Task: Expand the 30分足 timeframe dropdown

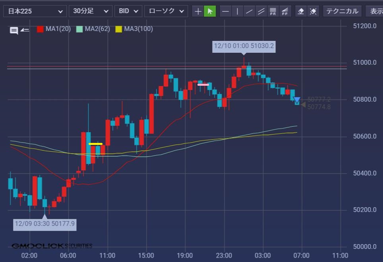Action: click(90, 11)
